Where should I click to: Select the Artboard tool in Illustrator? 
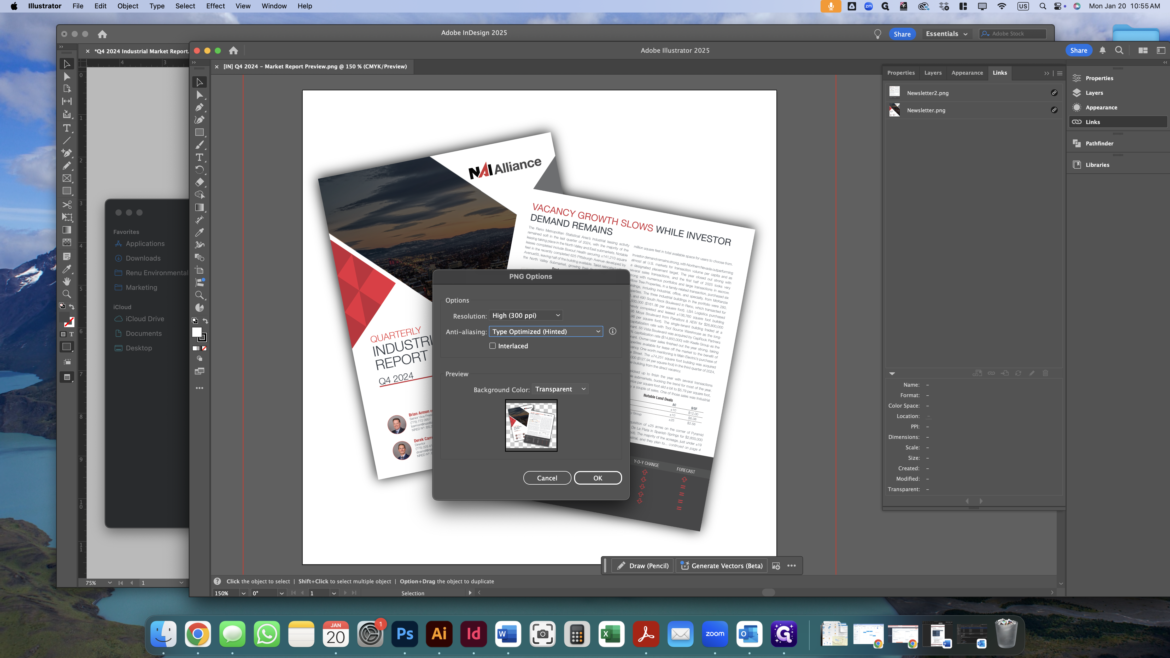click(199, 270)
